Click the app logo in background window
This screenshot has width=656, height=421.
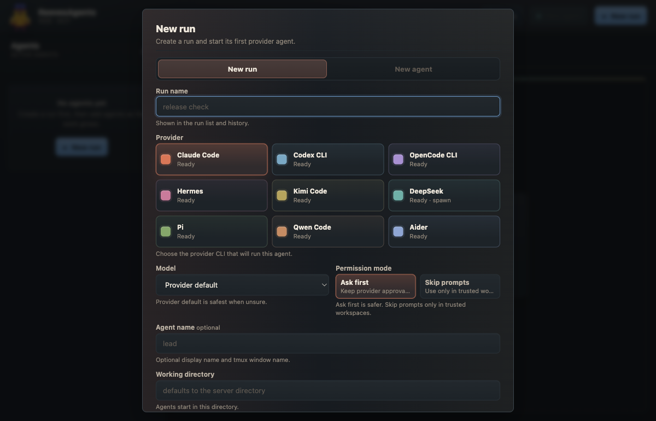[20, 15]
